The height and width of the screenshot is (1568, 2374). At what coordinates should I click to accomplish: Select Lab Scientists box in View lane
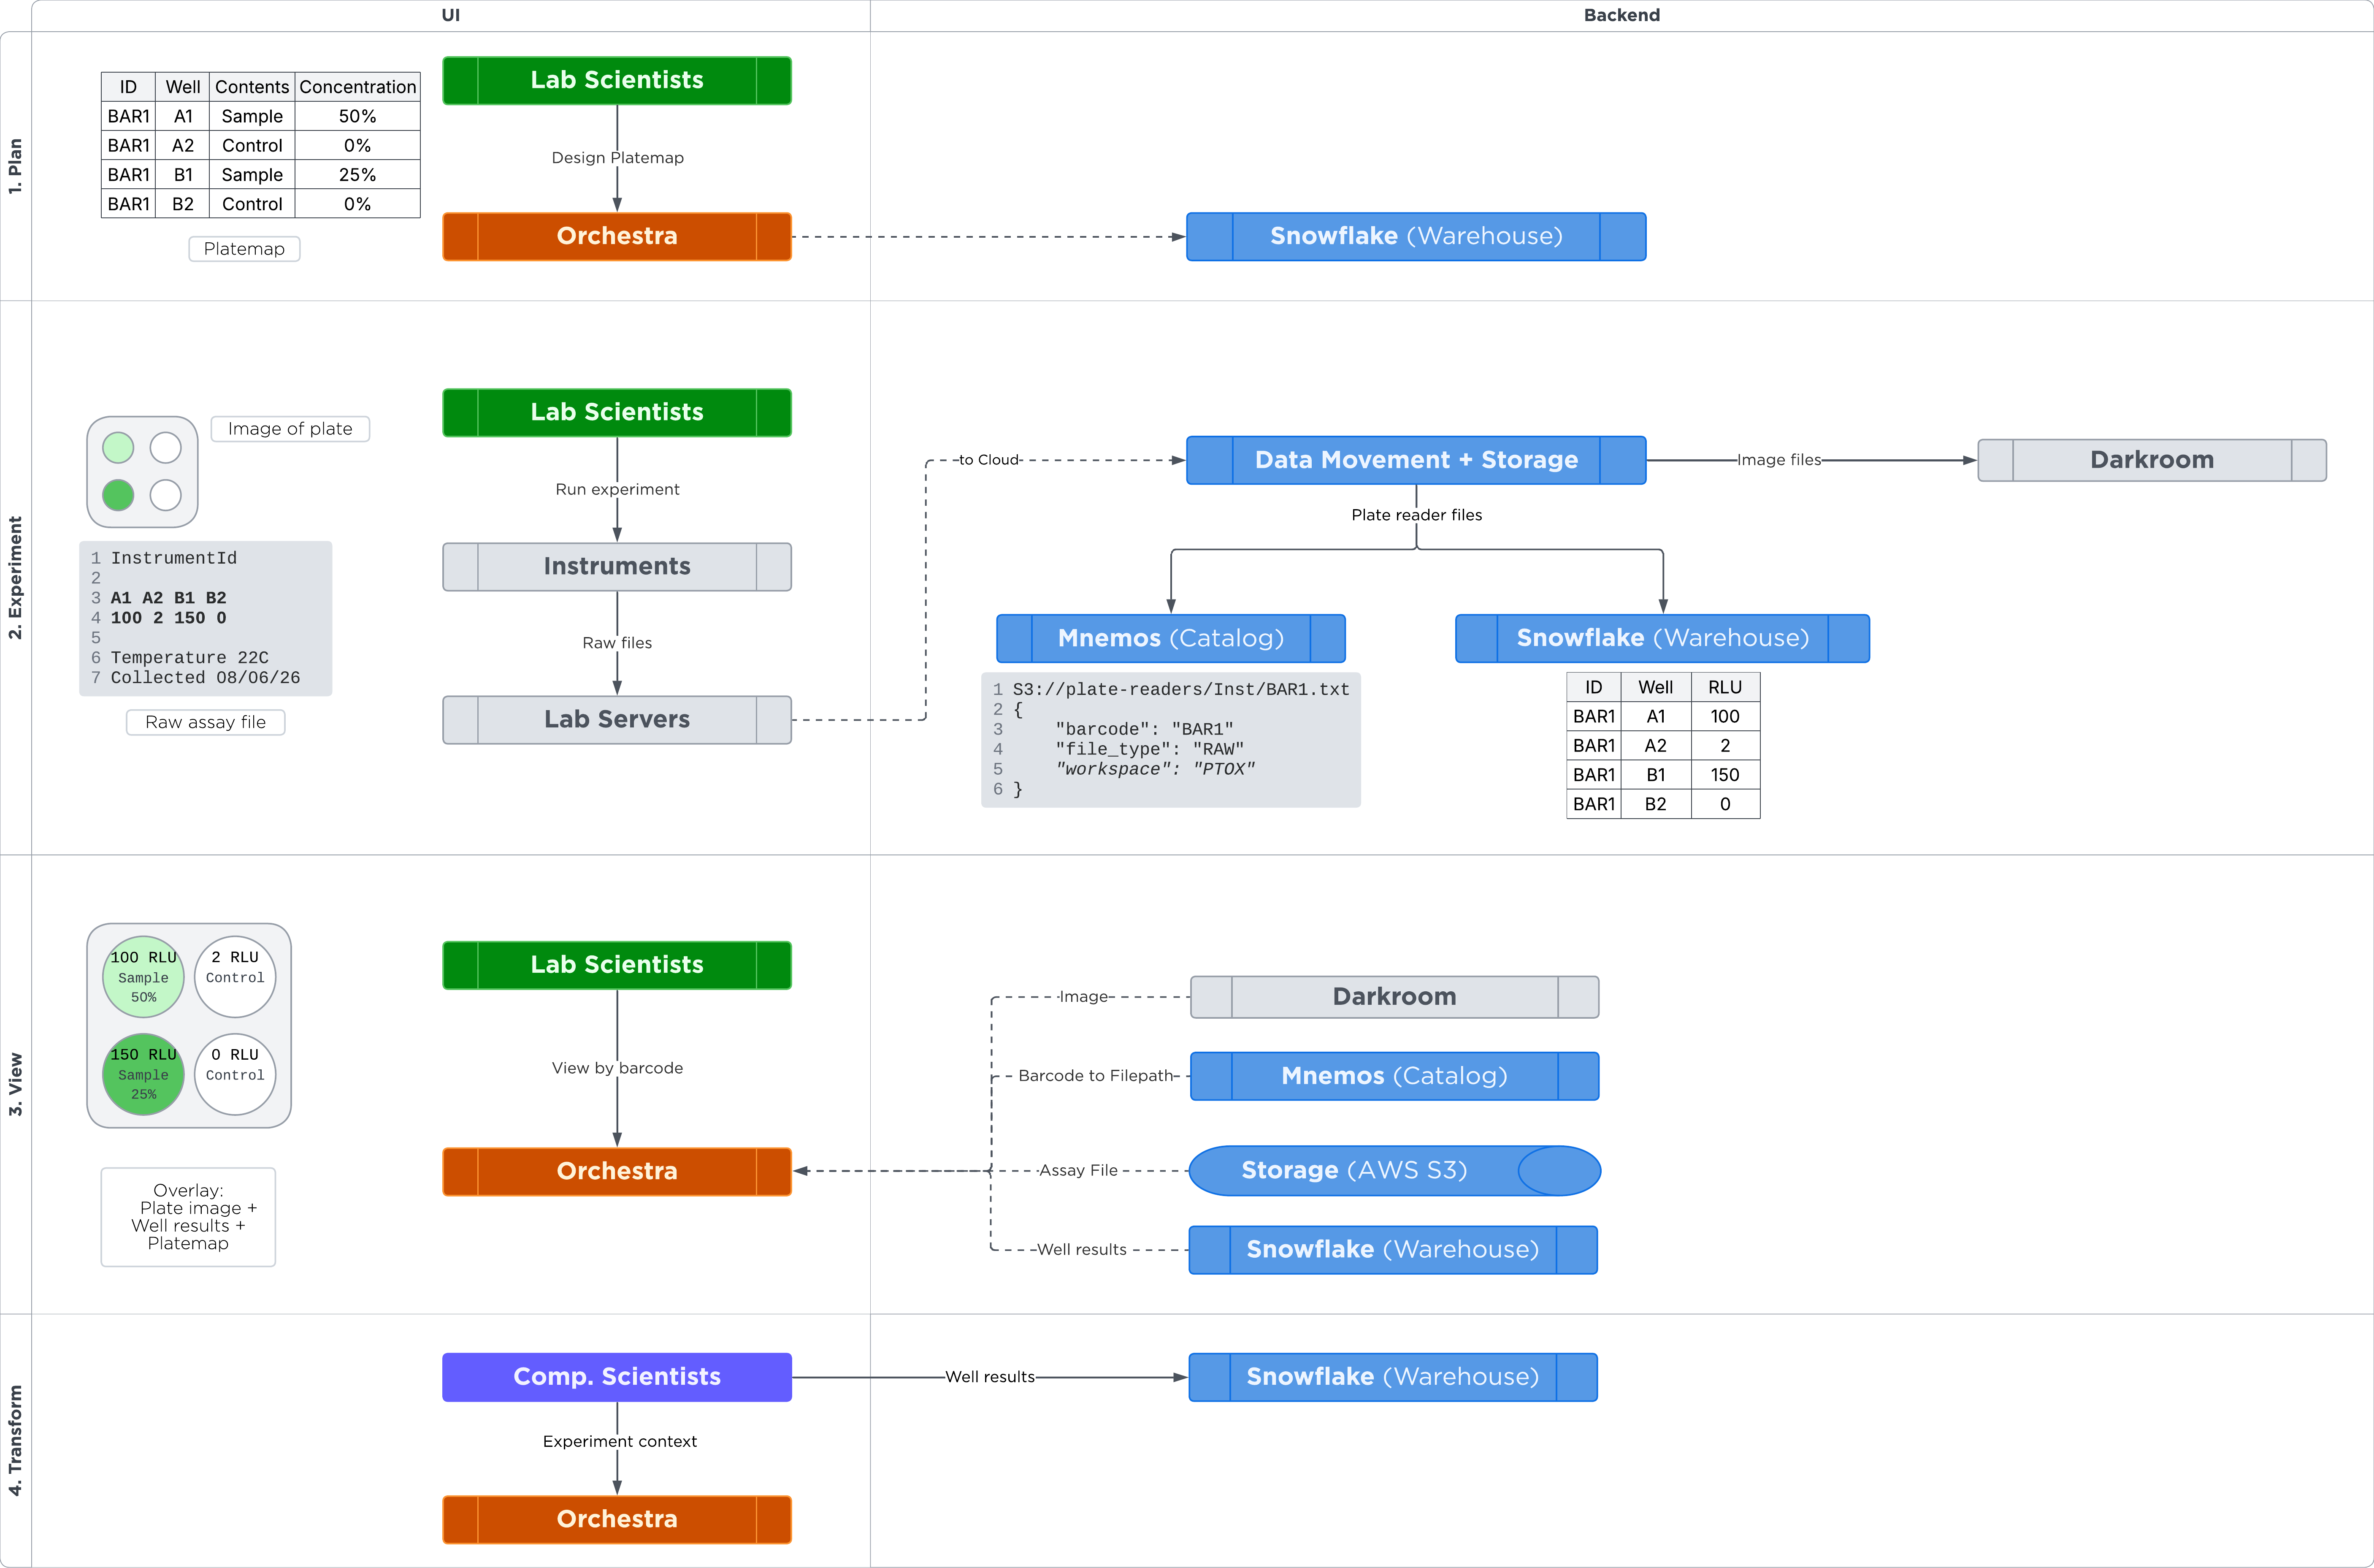(617, 966)
